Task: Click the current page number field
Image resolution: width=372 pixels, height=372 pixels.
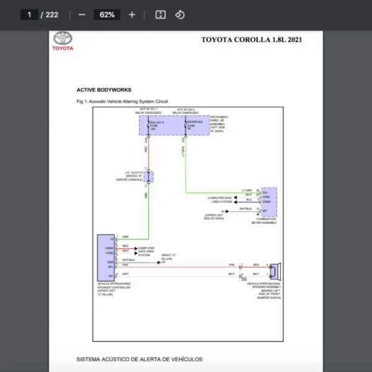Action: [29, 14]
